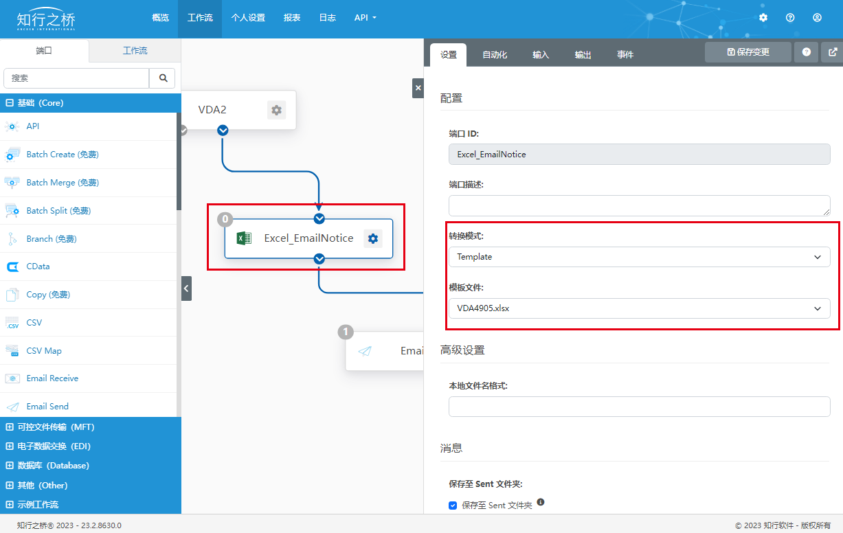Click the 本地文件名格式 input field
The width and height of the screenshot is (843, 533).
[639, 407]
